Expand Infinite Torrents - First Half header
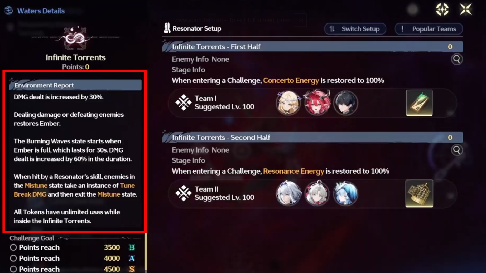 312,47
